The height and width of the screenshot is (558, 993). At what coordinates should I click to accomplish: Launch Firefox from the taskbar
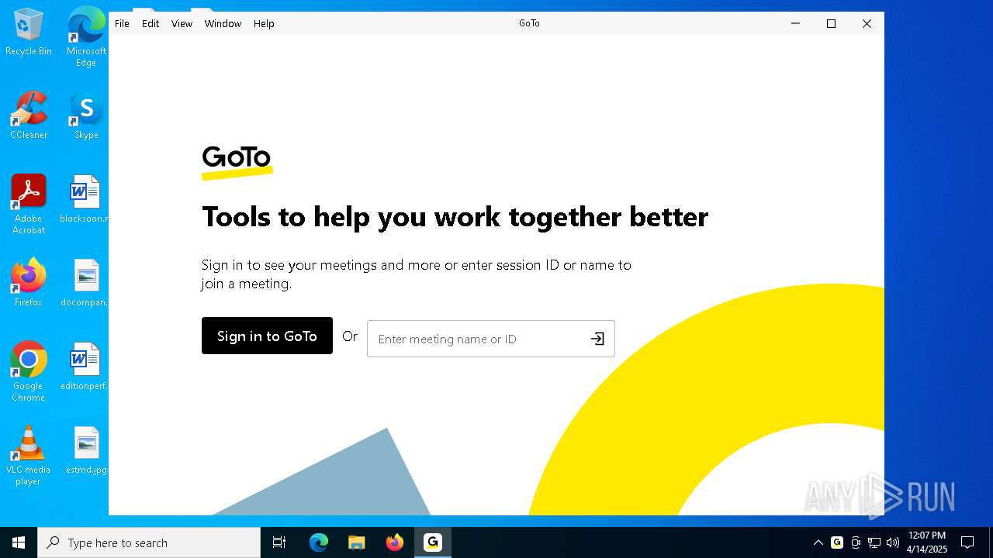(395, 542)
